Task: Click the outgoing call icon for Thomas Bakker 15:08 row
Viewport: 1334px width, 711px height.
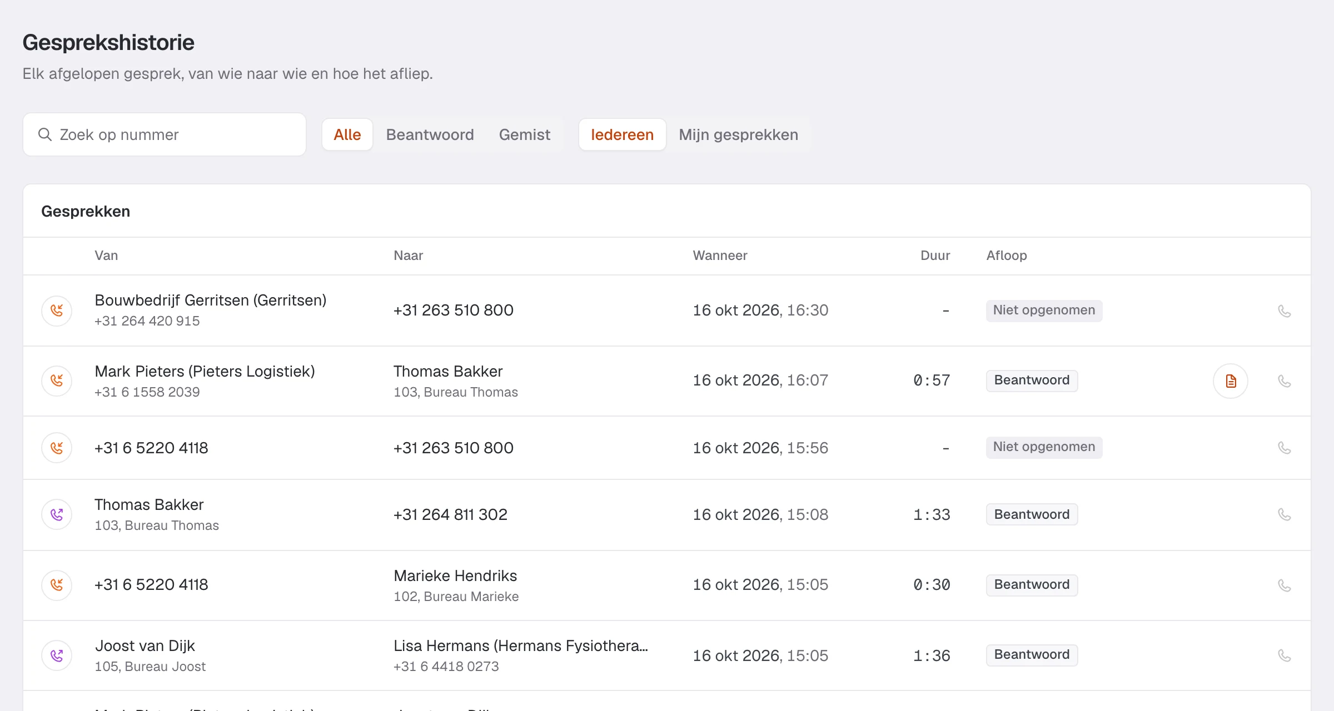Action: [57, 515]
